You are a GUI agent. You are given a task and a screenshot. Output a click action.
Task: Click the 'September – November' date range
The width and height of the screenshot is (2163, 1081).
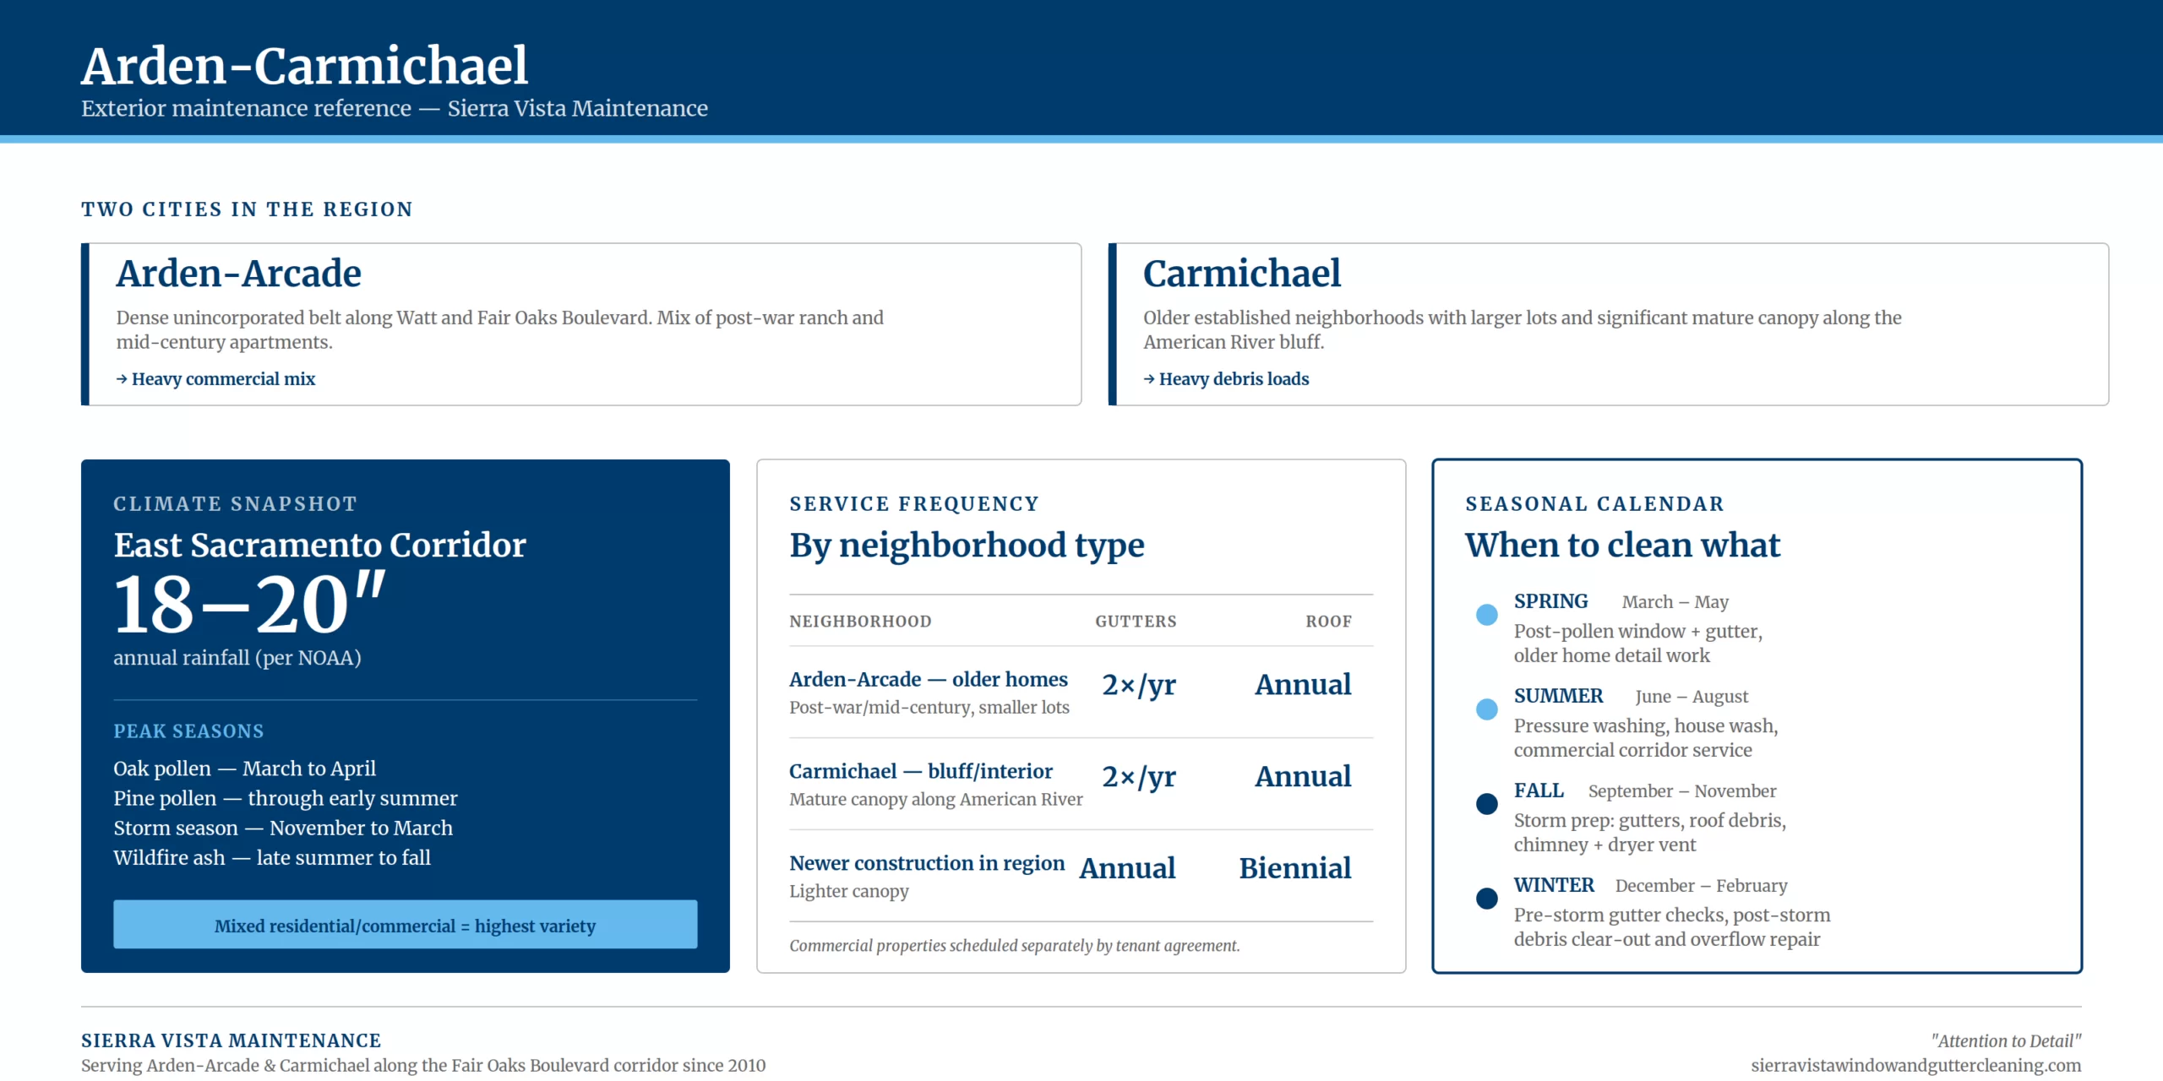pos(1682,791)
